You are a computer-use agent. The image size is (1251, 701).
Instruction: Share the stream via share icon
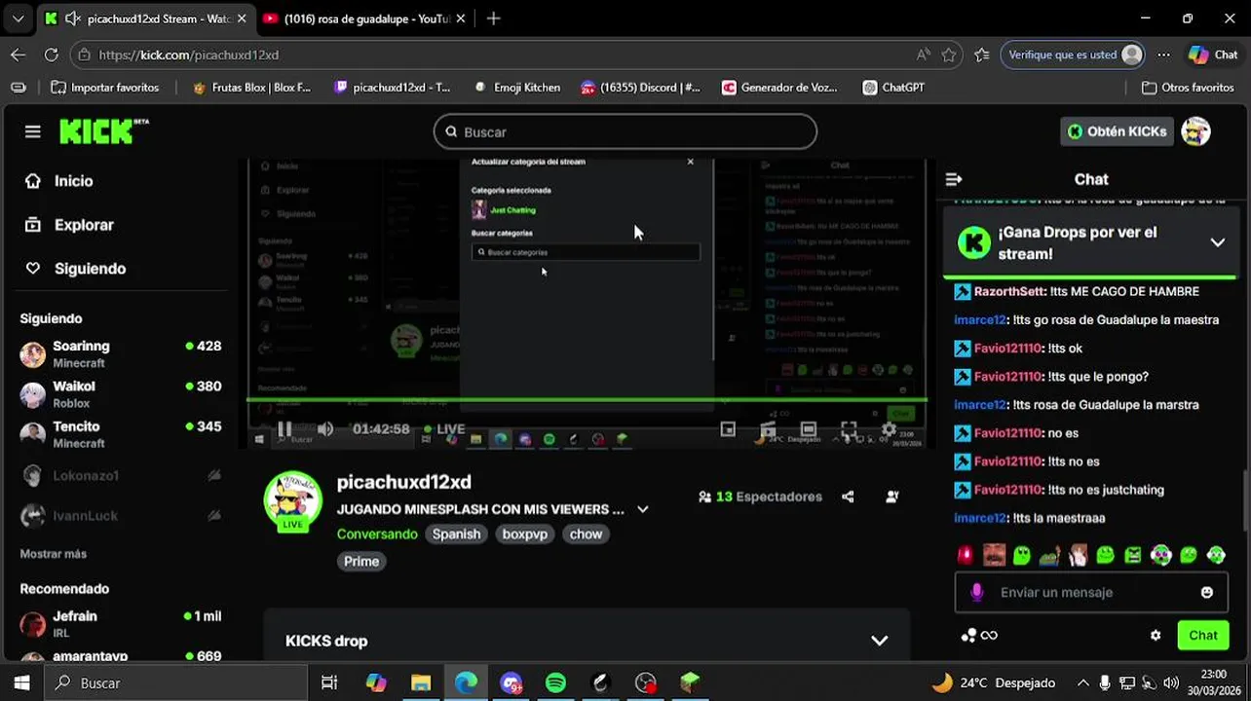tap(848, 497)
